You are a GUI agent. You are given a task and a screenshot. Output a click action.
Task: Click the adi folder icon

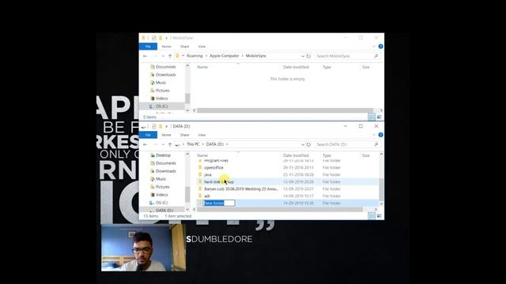tap(200, 196)
